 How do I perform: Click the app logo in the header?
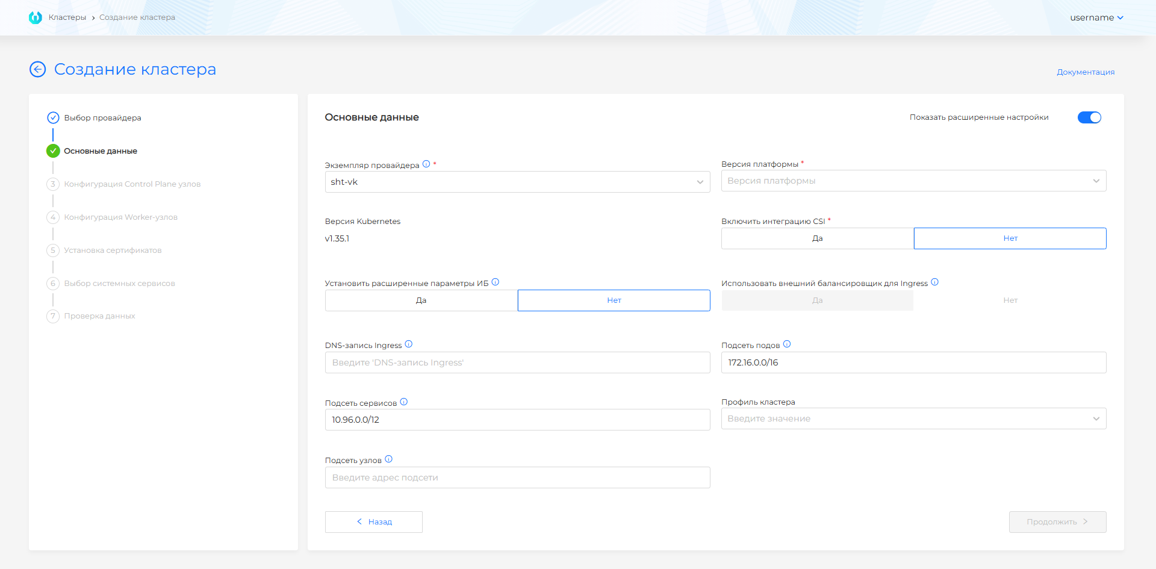[36, 17]
